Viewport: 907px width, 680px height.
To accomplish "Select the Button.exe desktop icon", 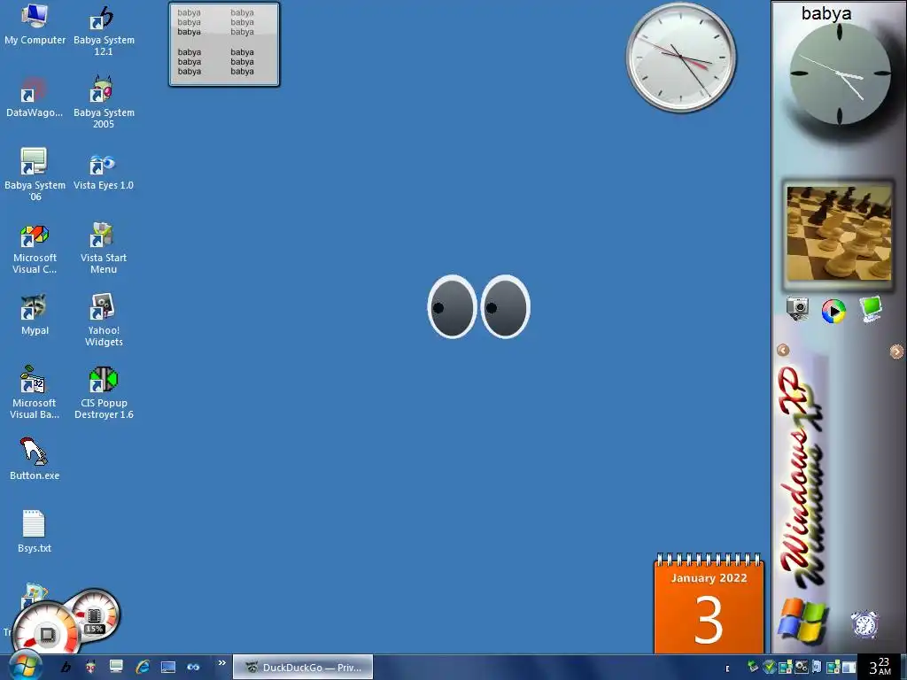I will [x=35, y=460].
